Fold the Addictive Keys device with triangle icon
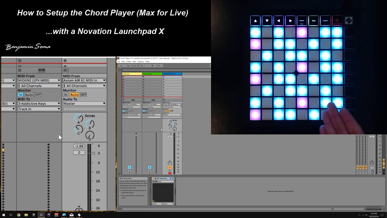Viewport: 387px width, 218px height. pos(155,178)
